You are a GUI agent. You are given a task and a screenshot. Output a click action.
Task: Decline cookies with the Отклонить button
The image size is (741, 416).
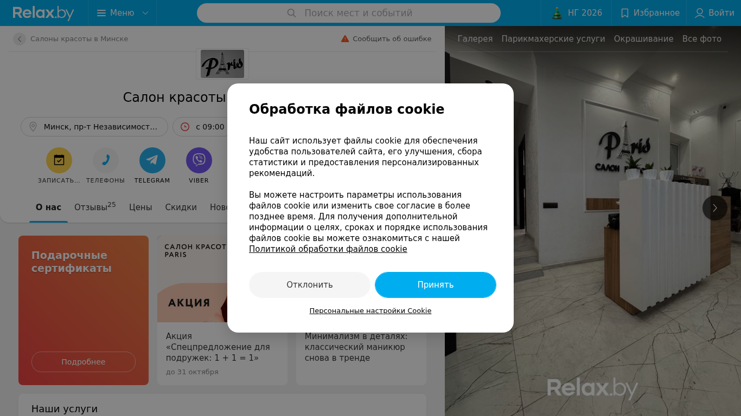click(x=310, y=285)
